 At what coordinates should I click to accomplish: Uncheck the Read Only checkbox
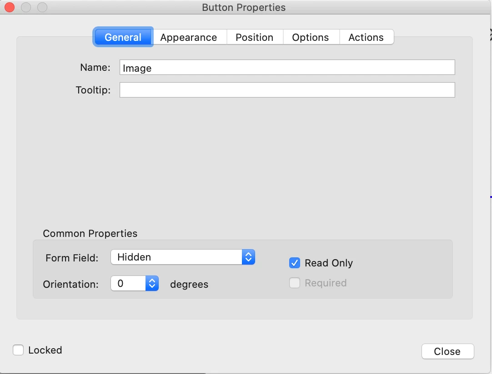pos(295,263)
